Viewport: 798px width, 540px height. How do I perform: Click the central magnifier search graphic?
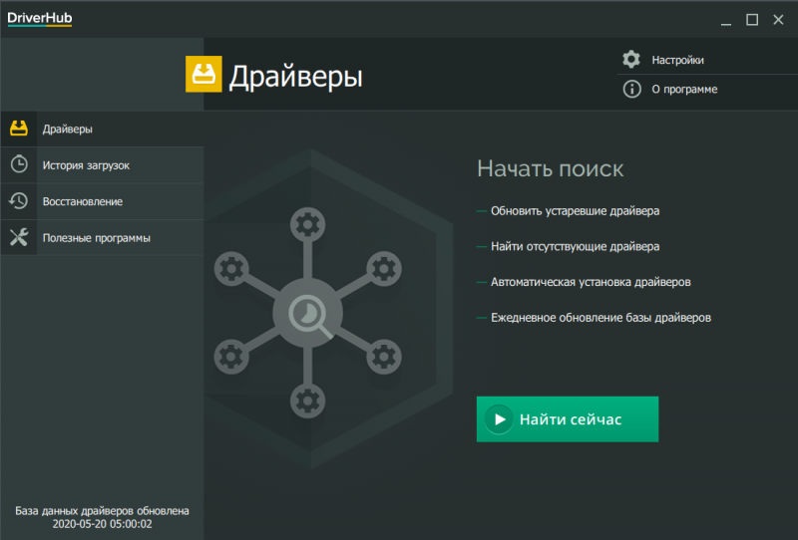coord(308,313)
